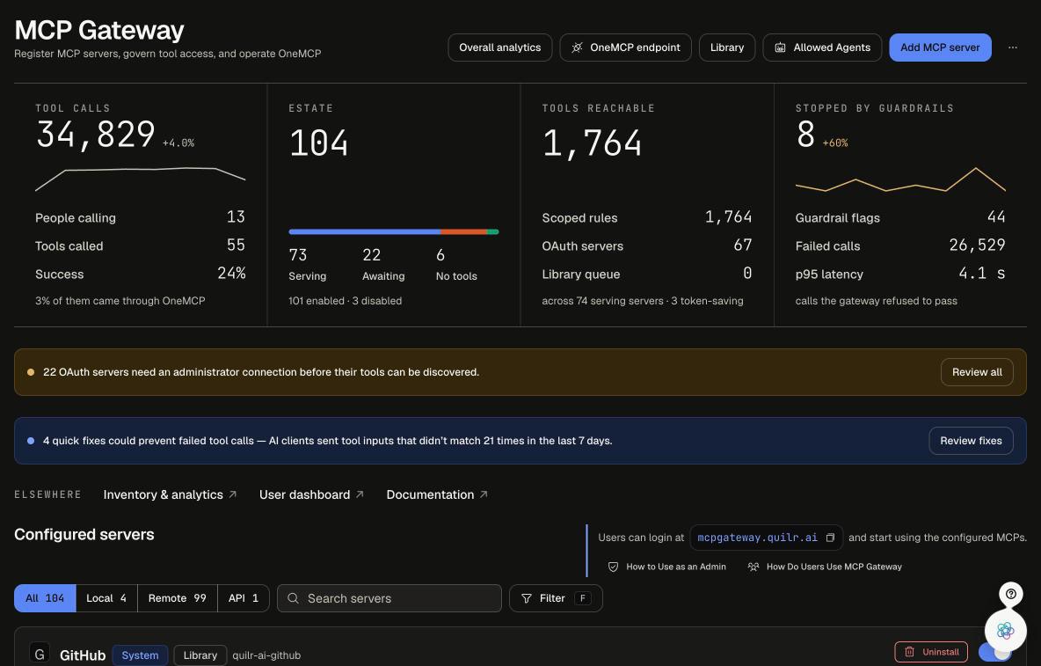Click the System badge on GitHub
This screenshot has width=1041, height=666.
point(140,655)
